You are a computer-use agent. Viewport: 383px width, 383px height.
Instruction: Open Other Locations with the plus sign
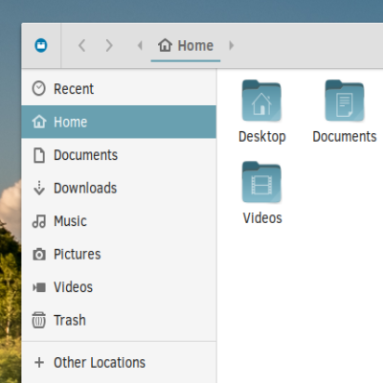click(x=39, y=362)
